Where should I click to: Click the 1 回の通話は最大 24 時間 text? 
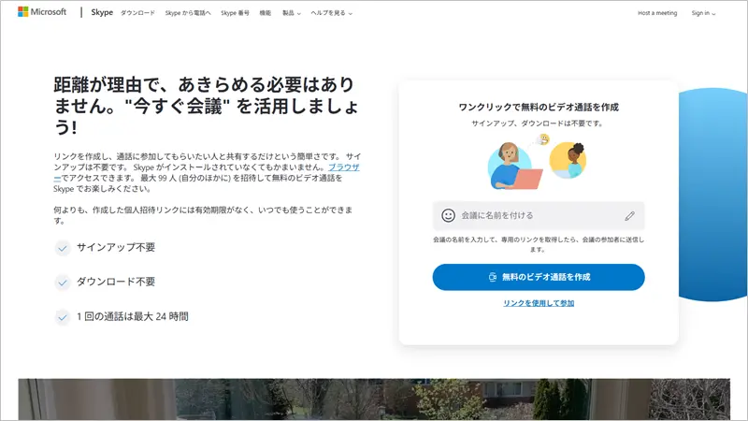click(133, 316)
